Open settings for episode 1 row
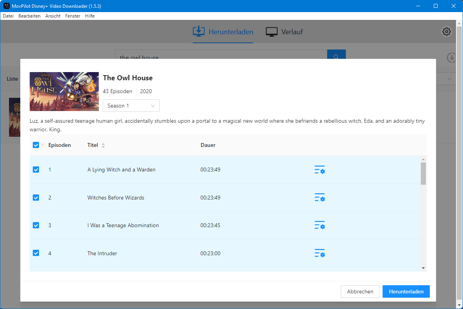This screenshot has height=309, width=463. point(320,170)
